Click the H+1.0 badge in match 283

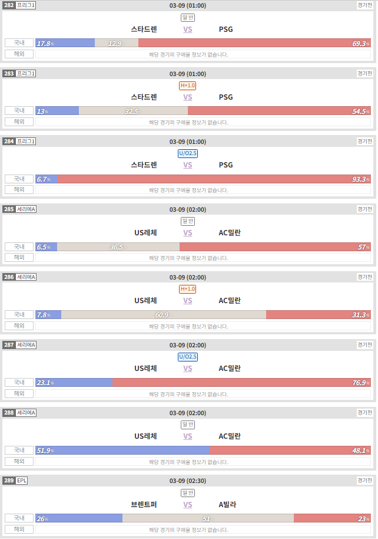click(x=187, y=86)
